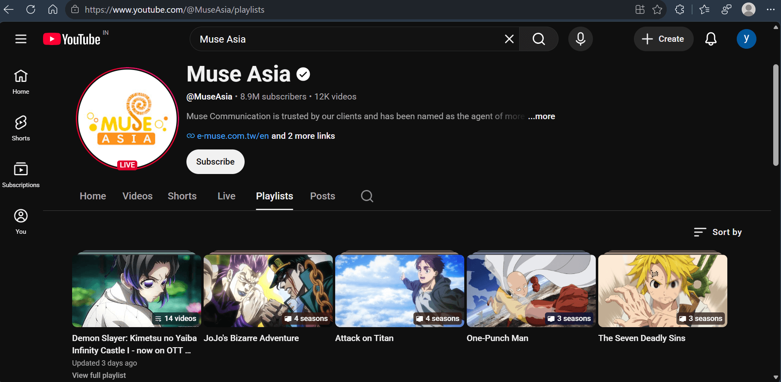The width and height of the screenshot is (781, 382).
Task: Switch to the channel Home tab
Action: click(93, 196)
